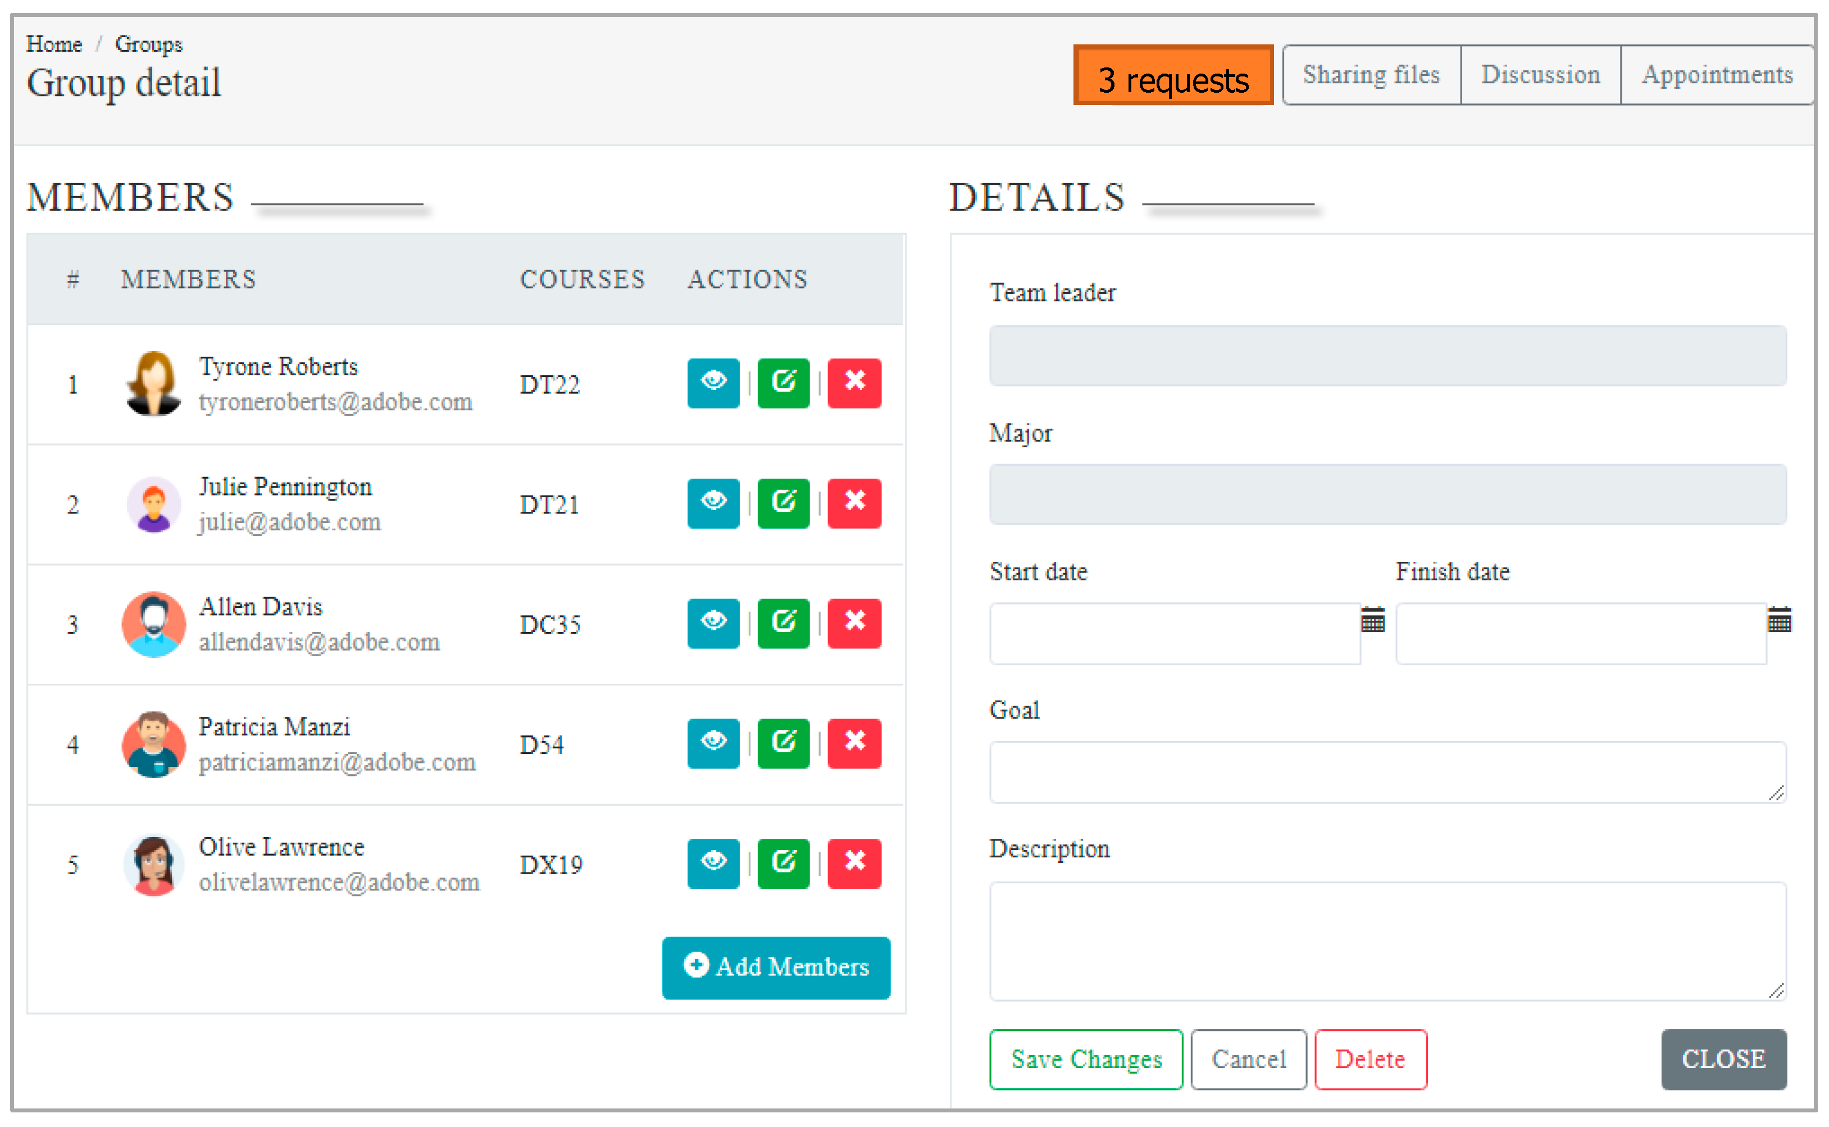Viewport: 1829px width, 1127px height.
Task: Click the Add Members button
Action: coord(775,967)
